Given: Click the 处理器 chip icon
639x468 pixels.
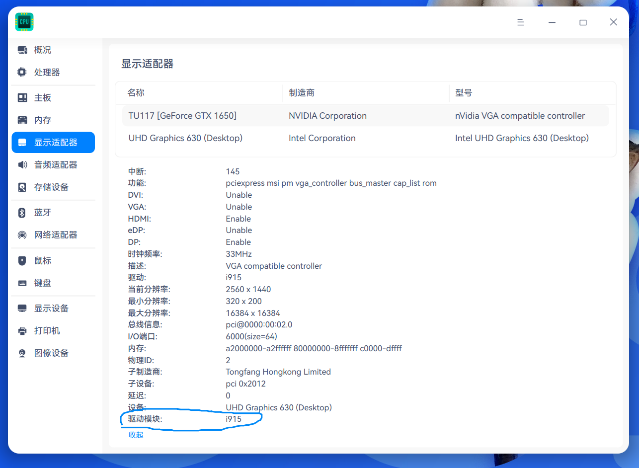Looking at the screenshot, I should click(22, 73).
